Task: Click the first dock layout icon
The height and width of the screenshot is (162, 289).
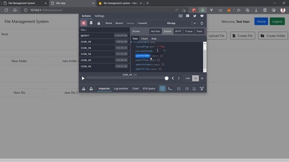Action: pyautogui.click(x=179, y=89)
